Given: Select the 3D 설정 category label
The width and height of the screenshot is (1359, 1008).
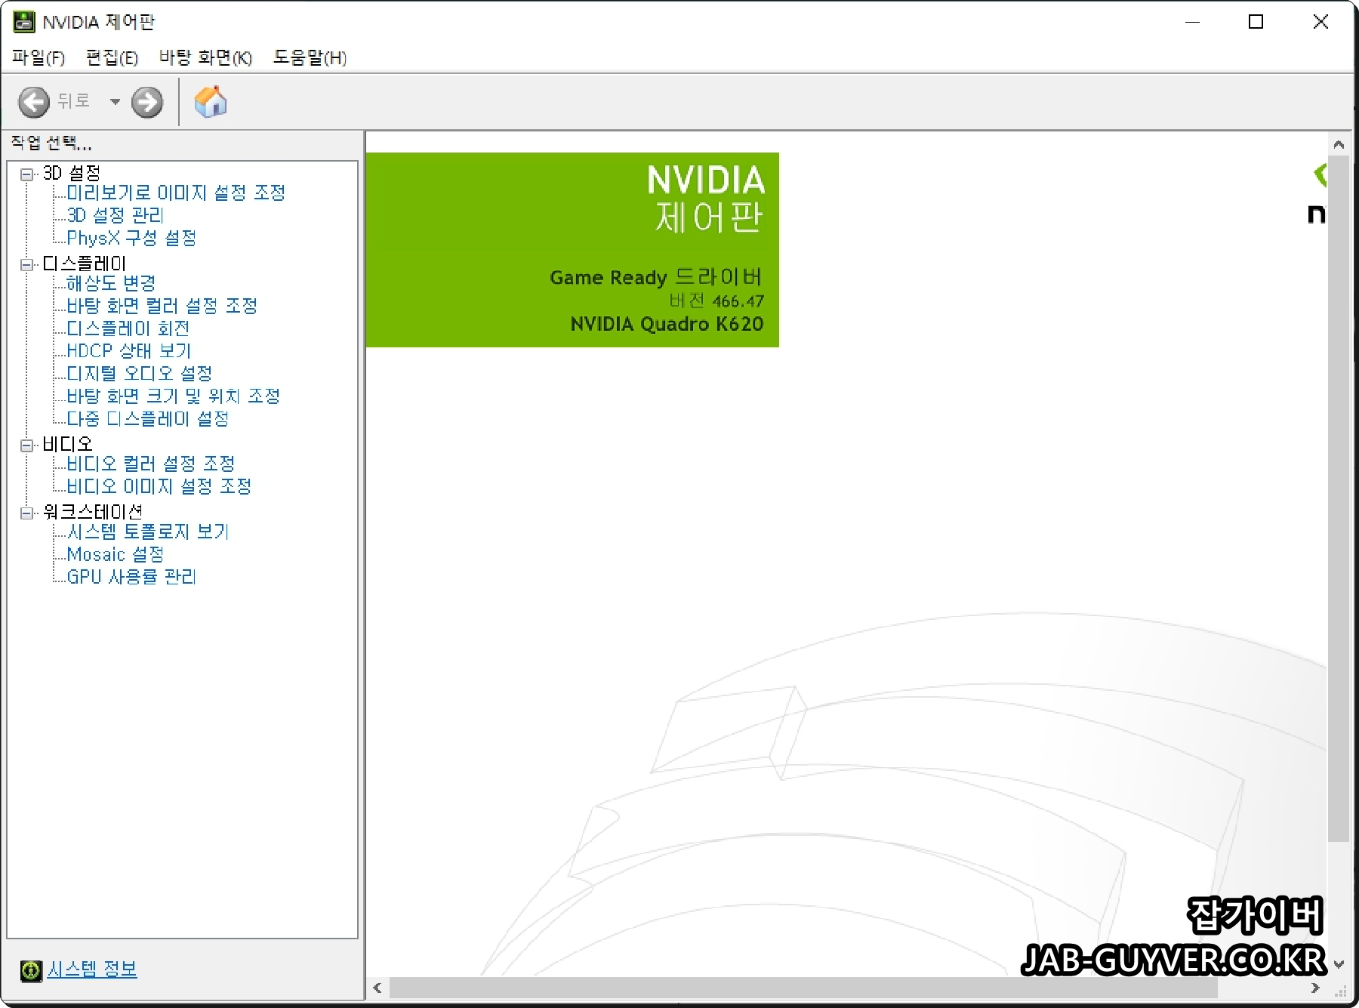Looking at the screenshot, I should click(x=71, y=174).
